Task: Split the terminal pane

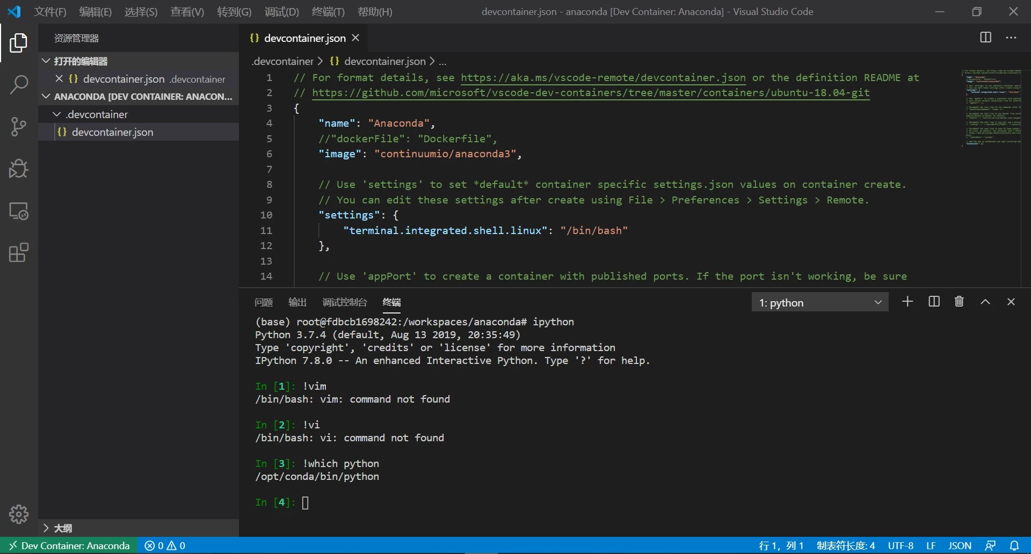Action: click(934, 302)
